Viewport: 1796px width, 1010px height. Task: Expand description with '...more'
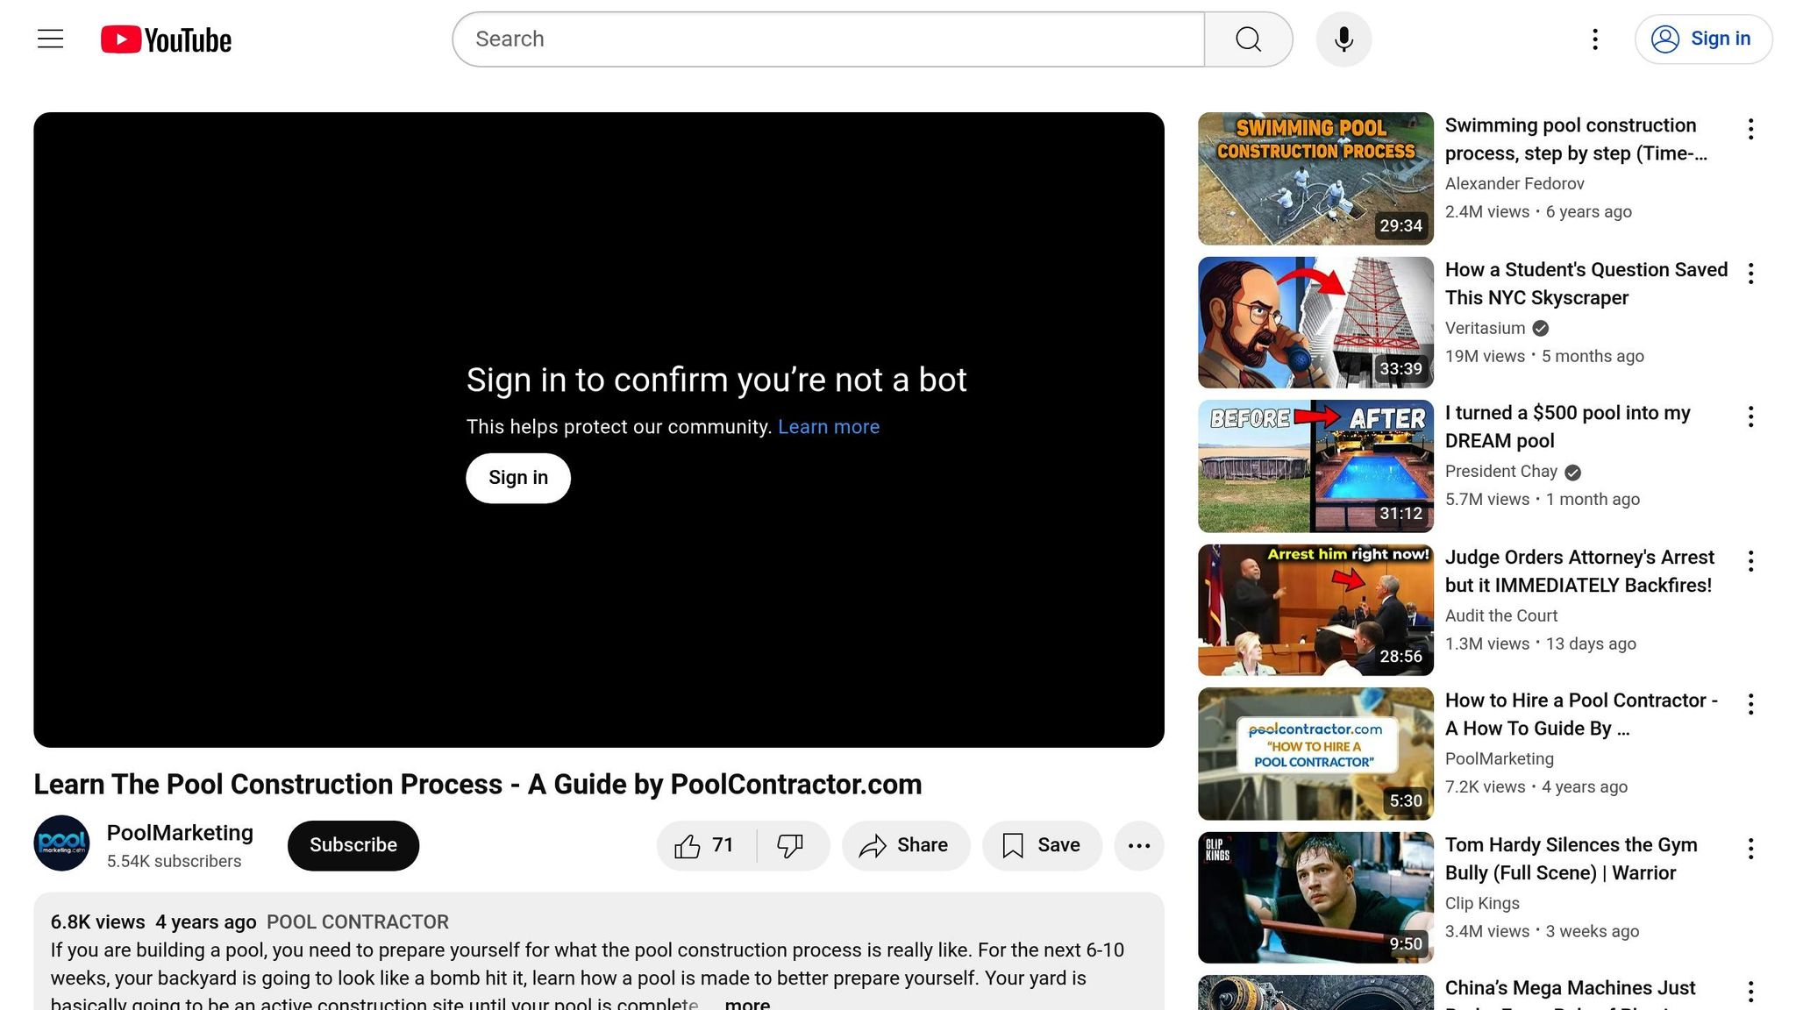pyautogui.click(x=746, y=1003)
